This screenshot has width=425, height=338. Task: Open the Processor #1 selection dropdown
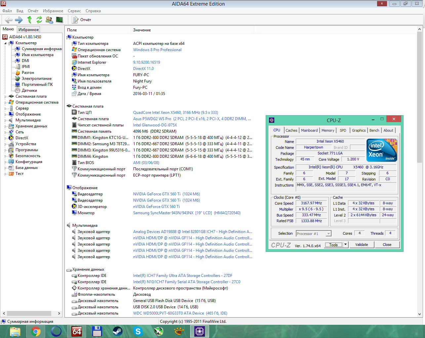pos(328,234)
